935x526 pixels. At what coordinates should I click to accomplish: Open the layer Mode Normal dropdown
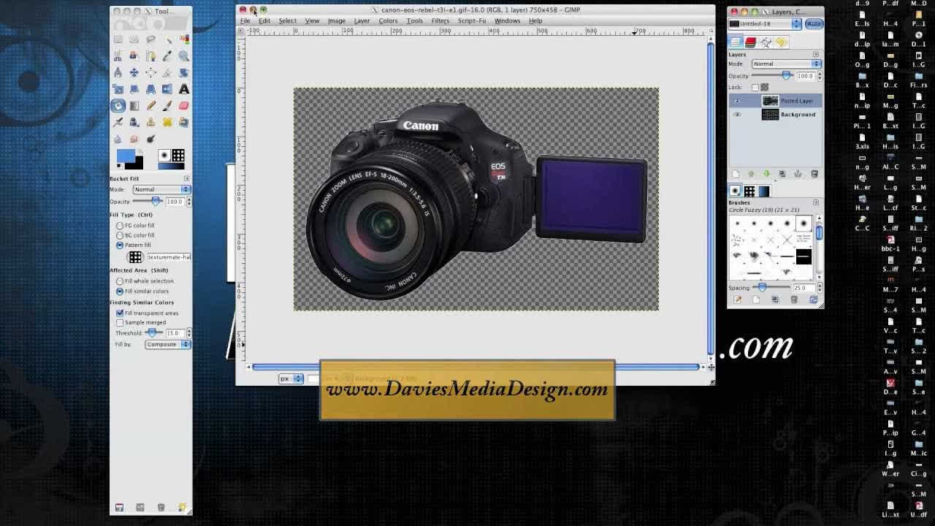(x=786, y=64)
